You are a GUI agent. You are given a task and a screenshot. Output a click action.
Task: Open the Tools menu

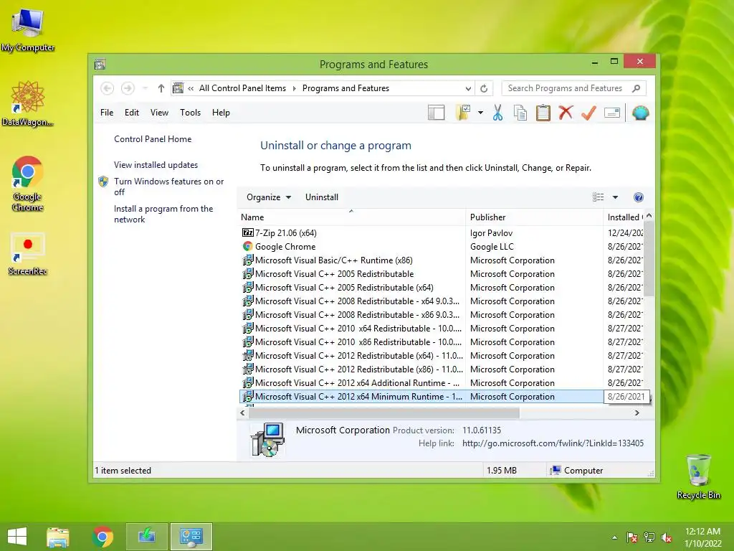pos(190,113)
